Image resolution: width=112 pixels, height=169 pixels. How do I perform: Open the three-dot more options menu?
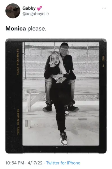tap(104, 8)
